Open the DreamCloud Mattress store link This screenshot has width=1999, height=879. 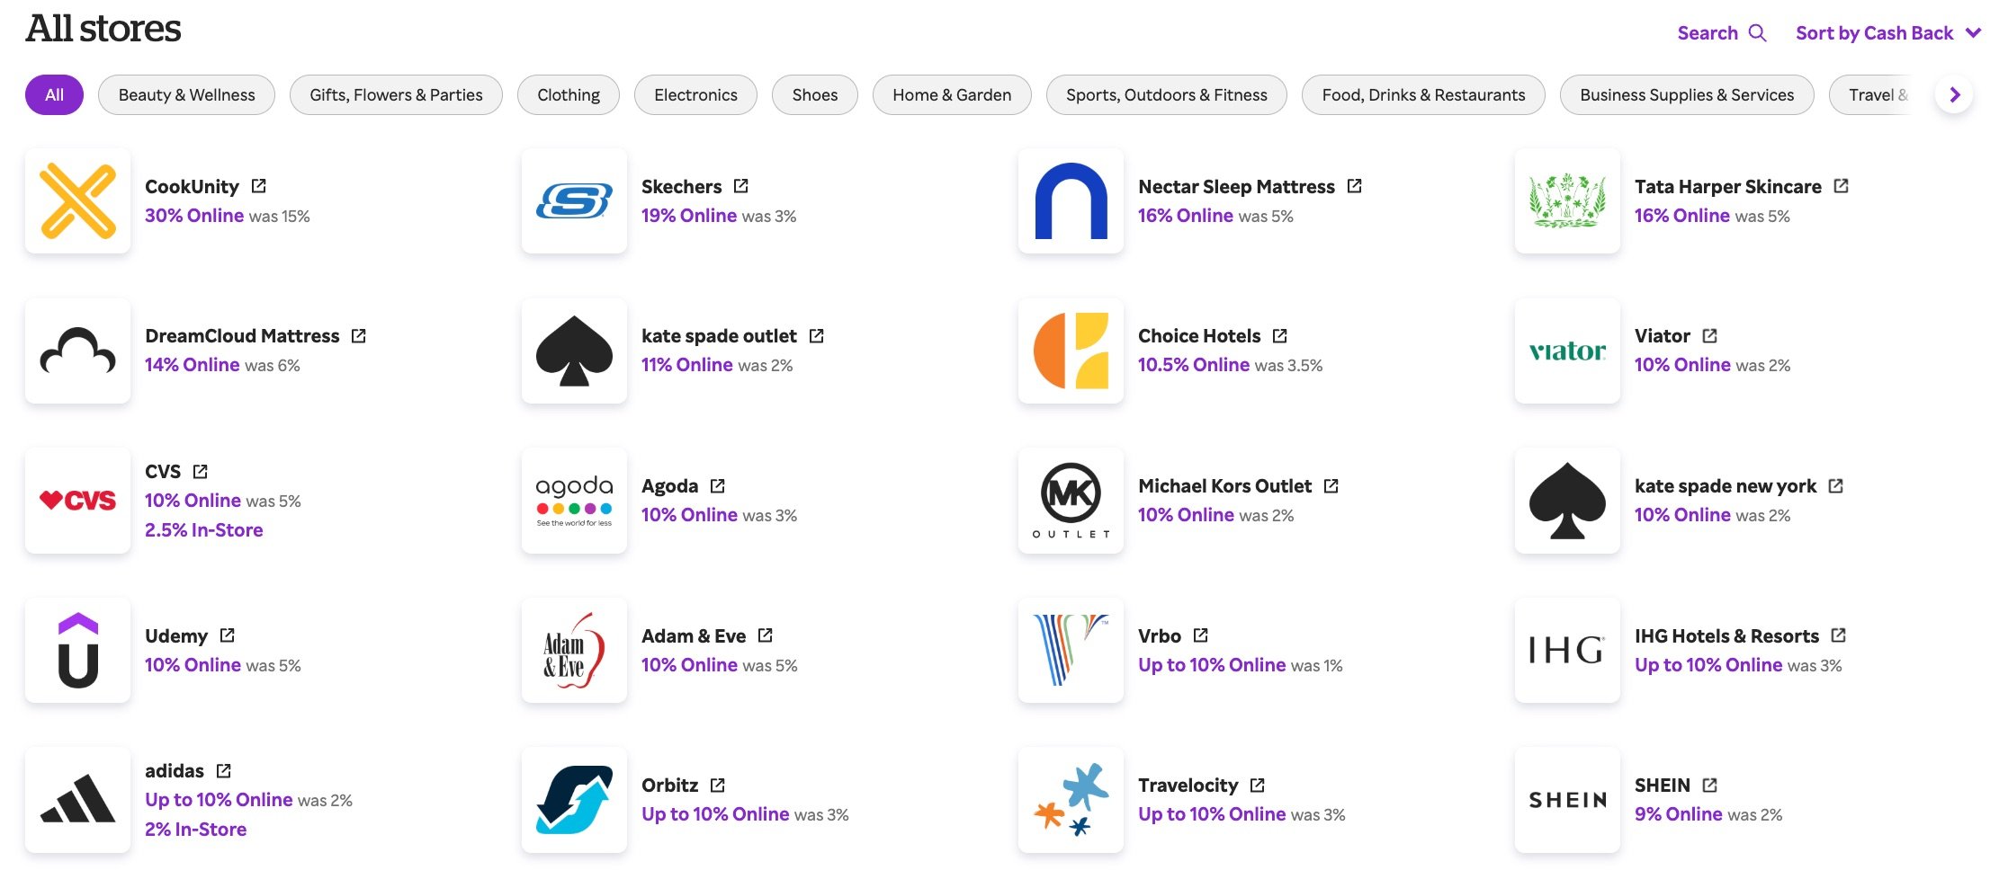point(242,335)
